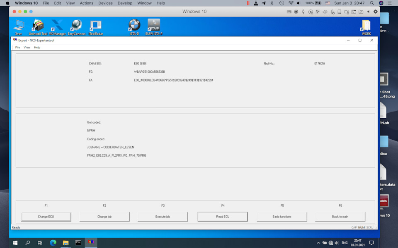Click the FRM2_E89.C09 file line text
Viewport: 398px width, 248px height.
tap(116, 156)
